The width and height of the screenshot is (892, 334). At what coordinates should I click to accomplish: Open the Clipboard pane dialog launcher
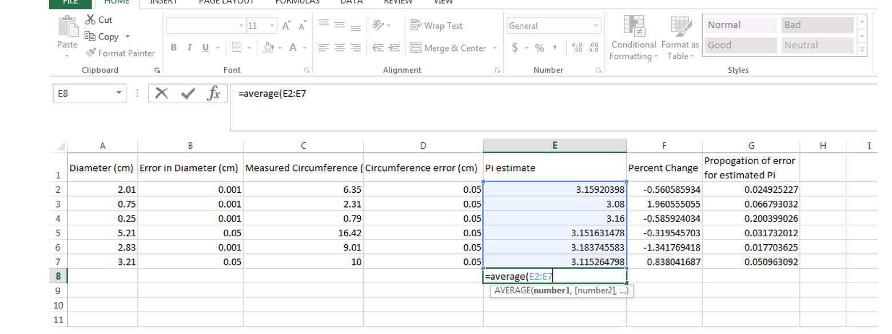[x=157, y=70]
